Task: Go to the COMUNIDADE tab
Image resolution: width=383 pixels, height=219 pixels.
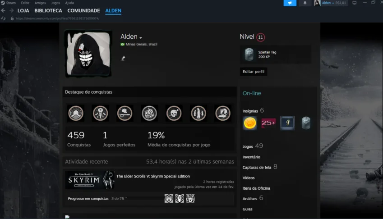Action: tap(83, 11)
